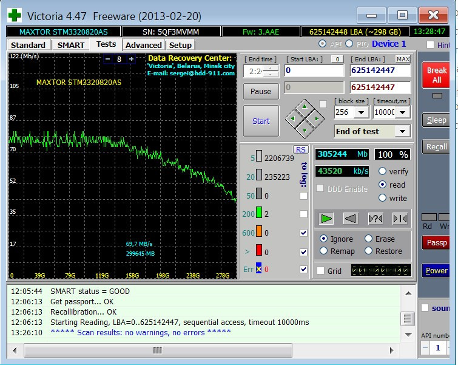The width and height of the screenshot is (458, 365).
Task: Switch to the SMART tab
Action: pyautogui.click(x=71, y=45)
